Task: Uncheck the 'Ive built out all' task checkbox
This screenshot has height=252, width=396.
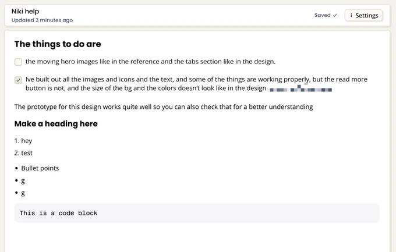Action: tap(18, 80)
